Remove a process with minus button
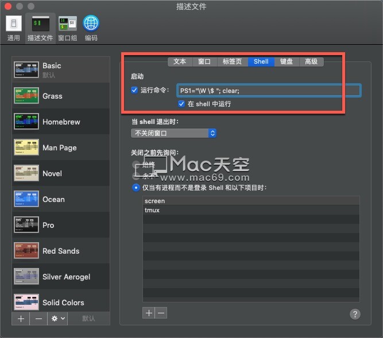Image resolution: width=383 pixels, height=338 pixels. [161, 313]
